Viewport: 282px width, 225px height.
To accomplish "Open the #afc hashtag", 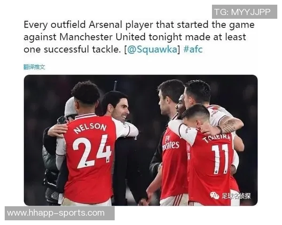I will 193,49.
